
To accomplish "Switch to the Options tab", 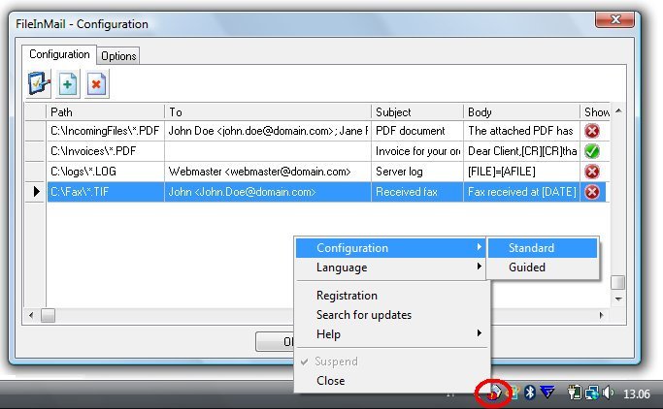I will pyautogui.click(x=118, y=55).
